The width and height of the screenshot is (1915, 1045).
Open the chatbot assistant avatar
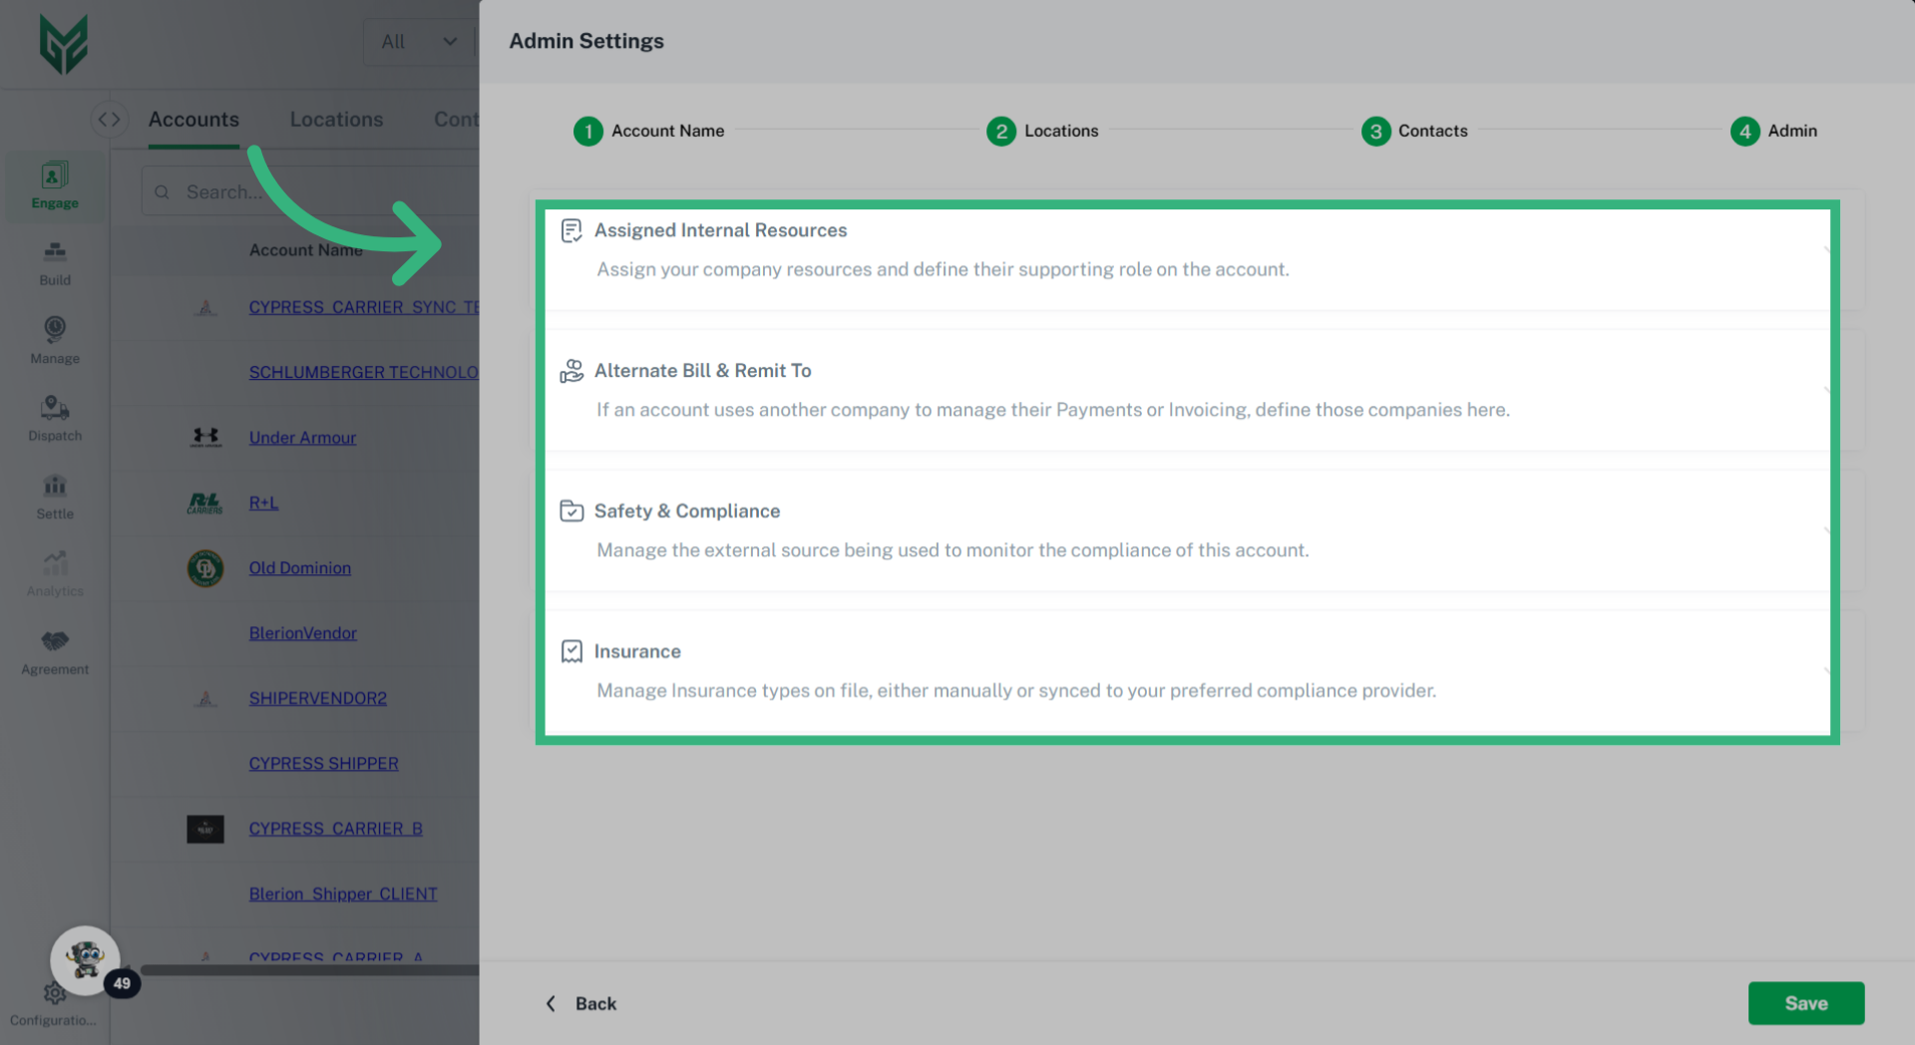tap(85, 959)
